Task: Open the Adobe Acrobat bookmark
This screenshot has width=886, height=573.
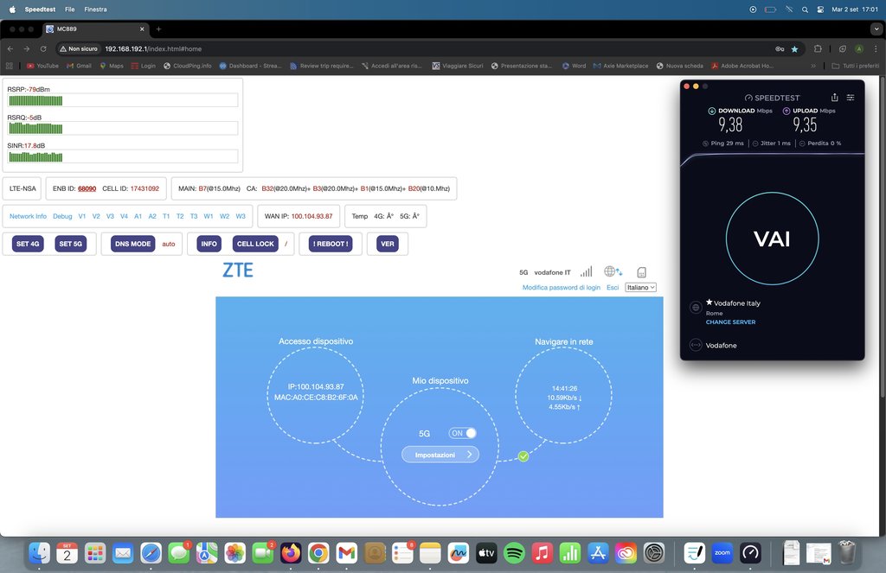Action: click(x=742, y=66)
